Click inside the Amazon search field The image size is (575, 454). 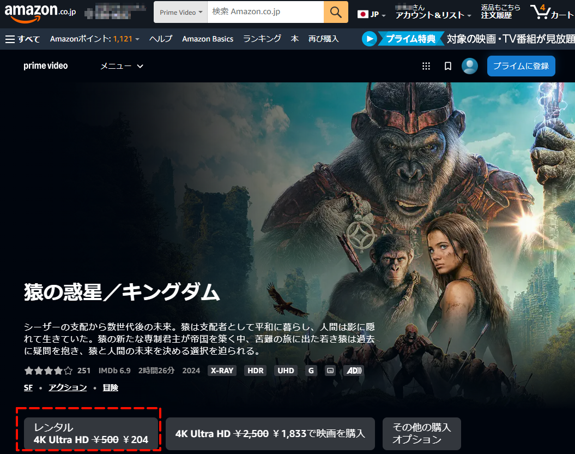coord(267,11)
